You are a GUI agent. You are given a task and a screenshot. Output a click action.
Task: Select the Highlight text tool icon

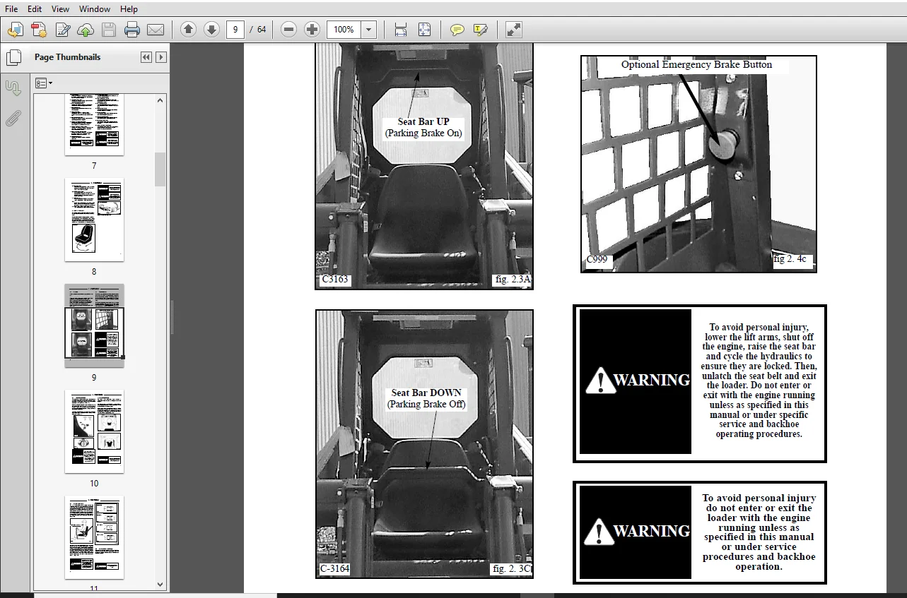[481, 30]
